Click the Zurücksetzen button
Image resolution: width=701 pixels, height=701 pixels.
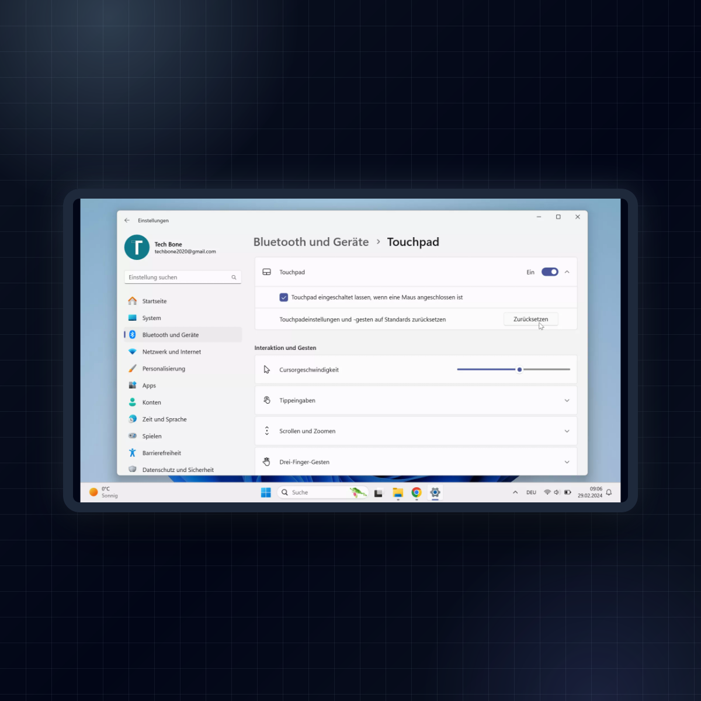pos(531,319)
